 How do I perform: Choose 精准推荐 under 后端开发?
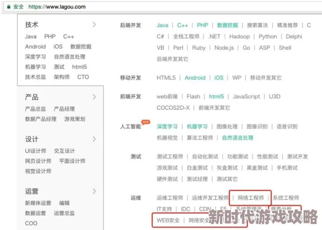[287, 25]
